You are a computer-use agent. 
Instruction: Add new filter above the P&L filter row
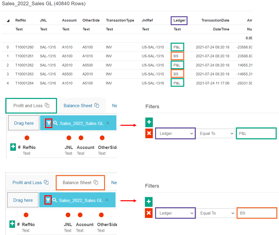(149, 122)
